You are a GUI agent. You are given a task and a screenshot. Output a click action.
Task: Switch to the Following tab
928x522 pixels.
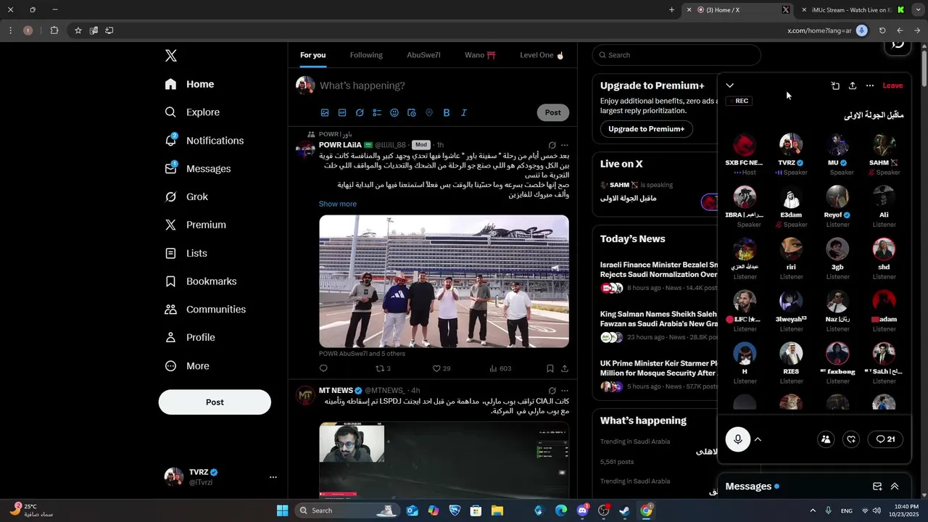click(366, 55)
